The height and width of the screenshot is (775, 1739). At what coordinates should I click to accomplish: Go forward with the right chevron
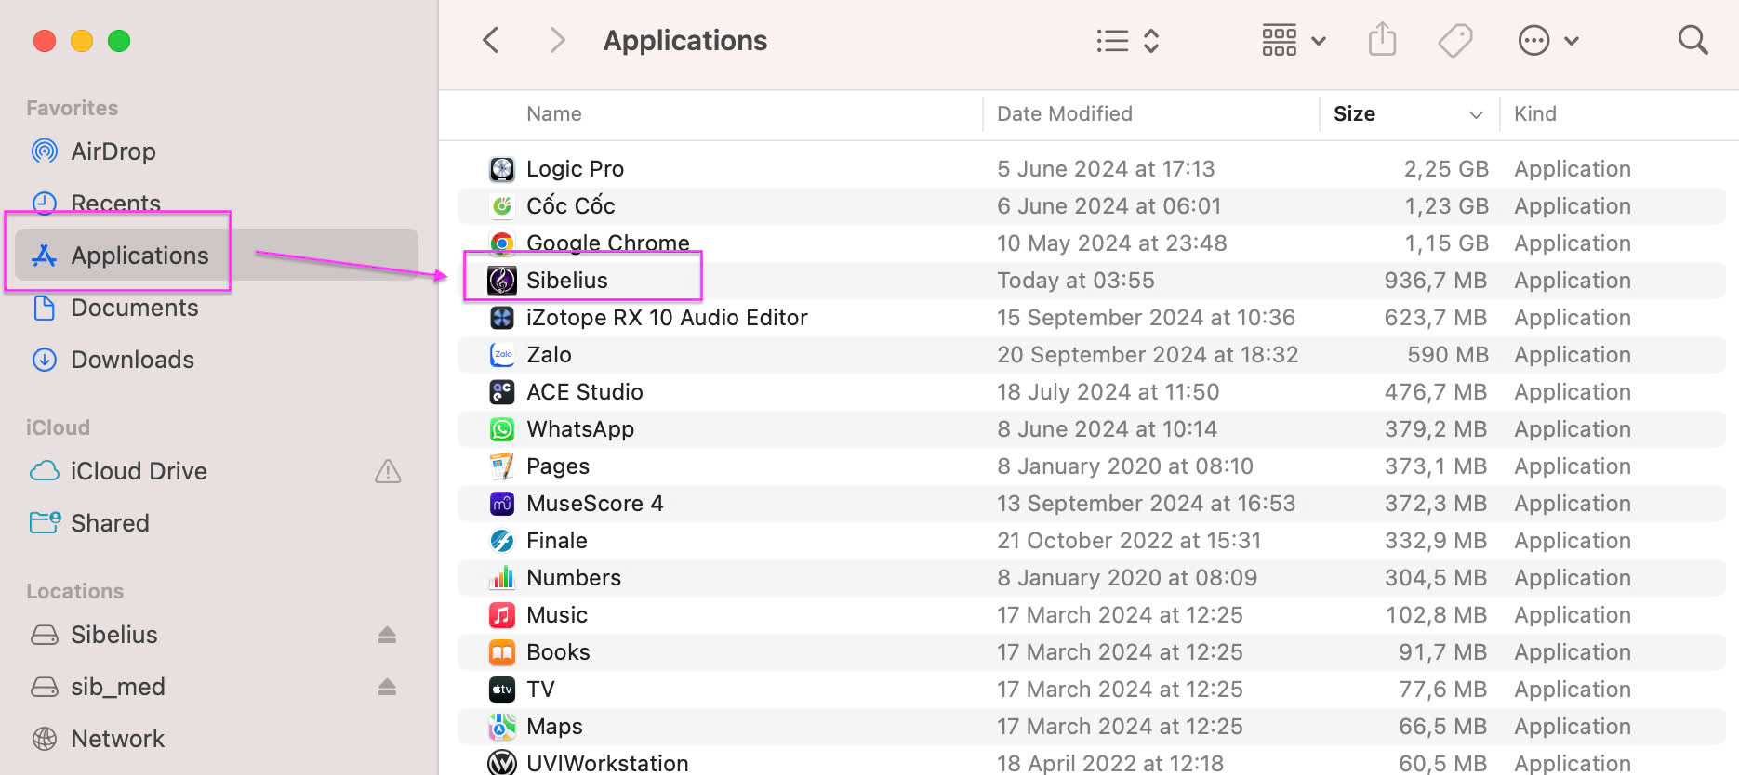coord(557,40)
